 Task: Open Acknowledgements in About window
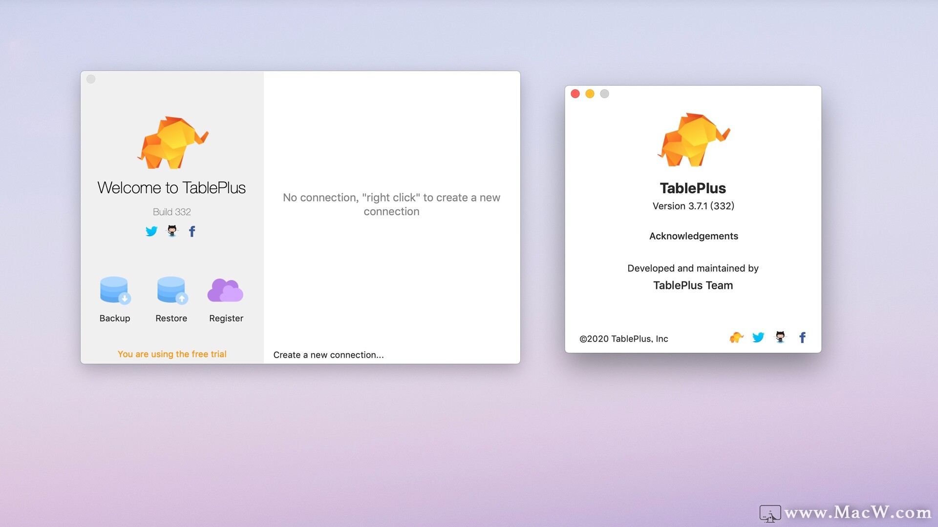click(x=693, y=236)
